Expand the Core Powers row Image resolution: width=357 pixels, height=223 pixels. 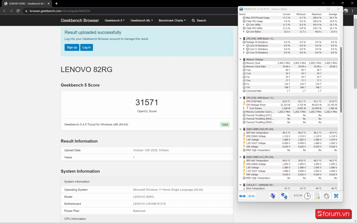pyautogui.click(x=244, y=108)
